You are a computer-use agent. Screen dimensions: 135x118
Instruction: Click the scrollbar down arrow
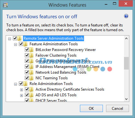point(127,99)
